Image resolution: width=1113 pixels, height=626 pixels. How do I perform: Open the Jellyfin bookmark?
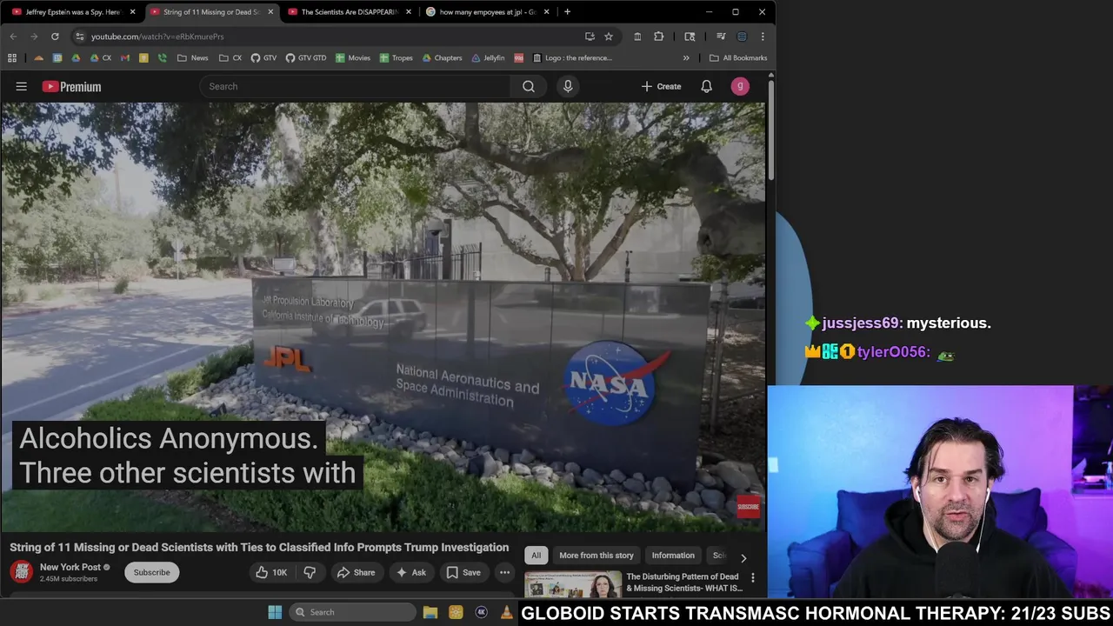[x=489, y=58]
